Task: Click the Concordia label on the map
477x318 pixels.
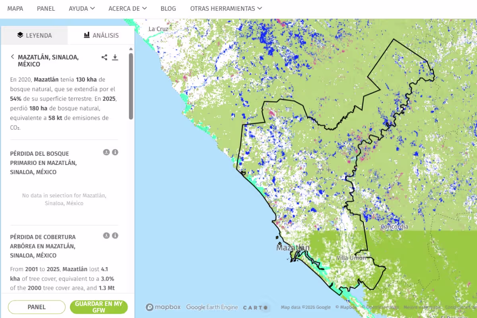Action: point(394,227)
